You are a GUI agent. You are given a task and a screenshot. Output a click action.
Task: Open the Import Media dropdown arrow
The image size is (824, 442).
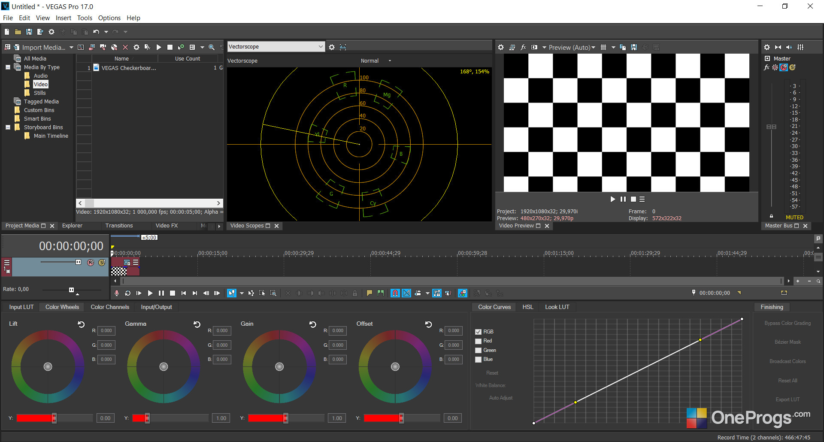(71, 47)
